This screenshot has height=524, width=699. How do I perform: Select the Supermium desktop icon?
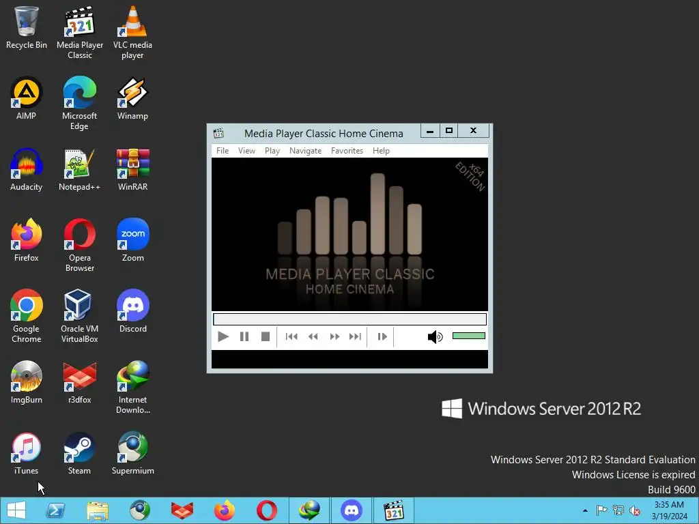[133, 454]
